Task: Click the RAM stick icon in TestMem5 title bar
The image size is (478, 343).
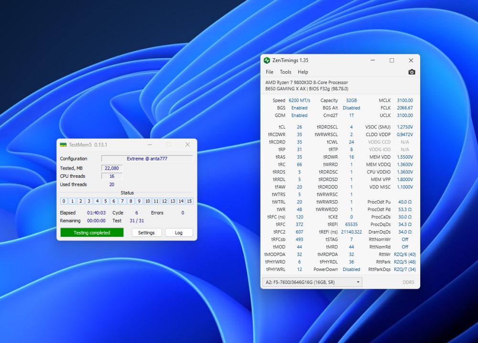Action: 64,144
